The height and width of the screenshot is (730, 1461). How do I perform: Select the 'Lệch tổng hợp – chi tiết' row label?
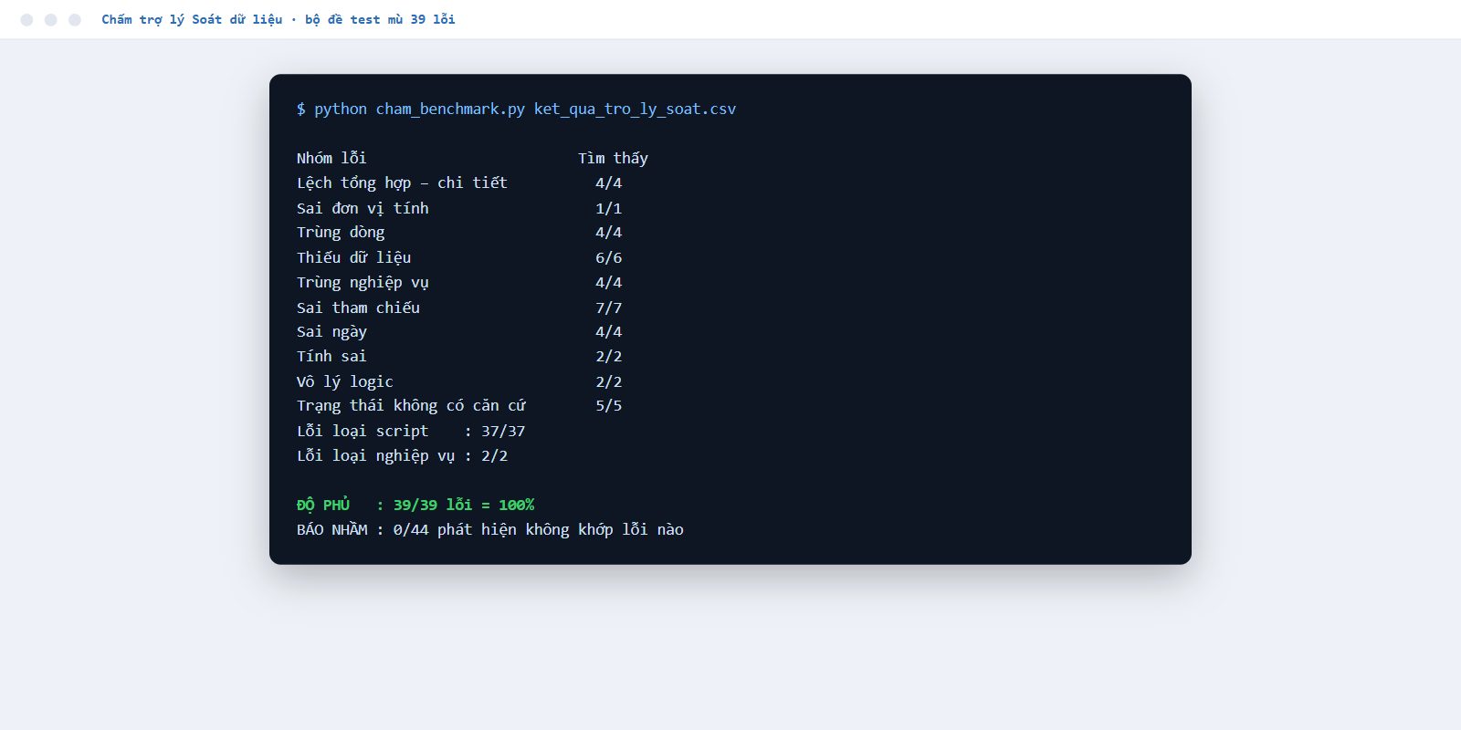402,182
